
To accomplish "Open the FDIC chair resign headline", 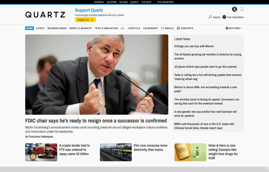I will [96, 121].
